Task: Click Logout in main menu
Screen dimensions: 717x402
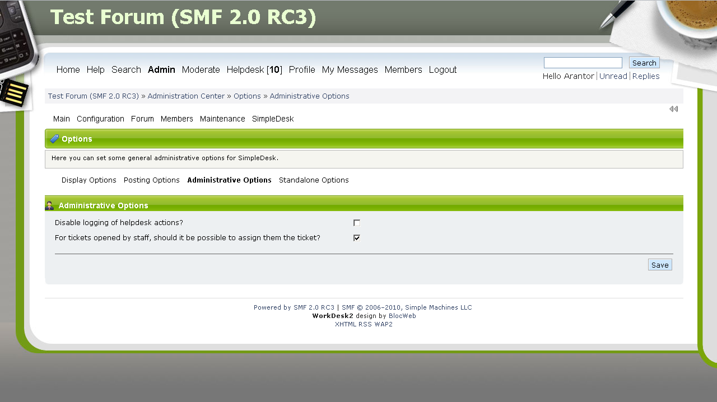Action: 443,69
